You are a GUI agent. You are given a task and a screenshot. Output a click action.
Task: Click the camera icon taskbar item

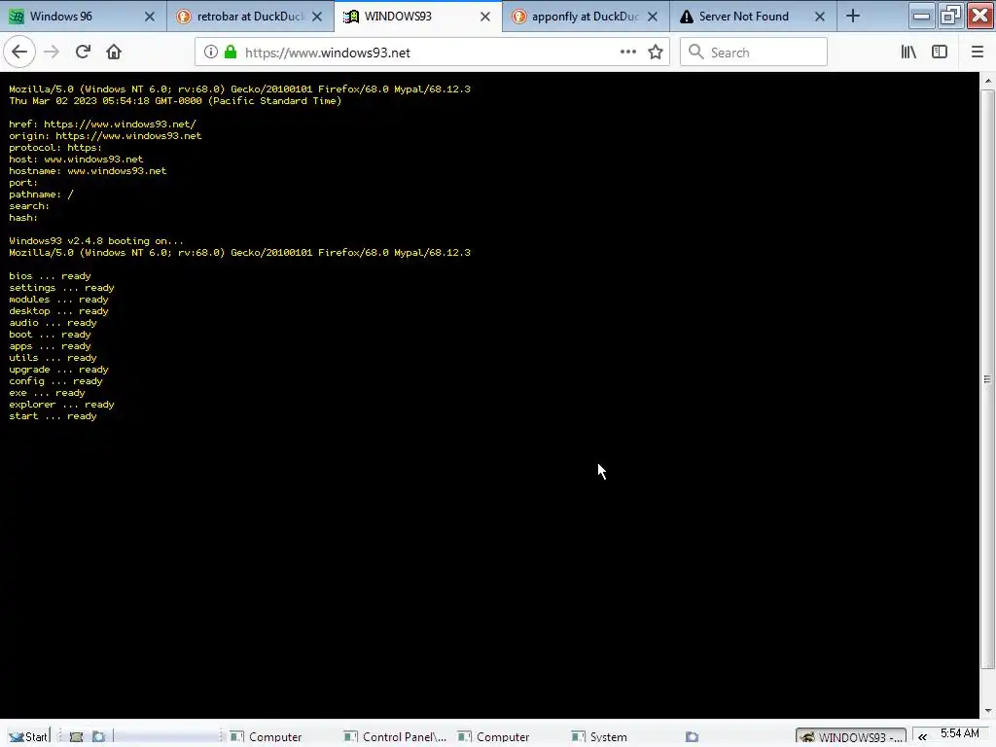point(692,737)
